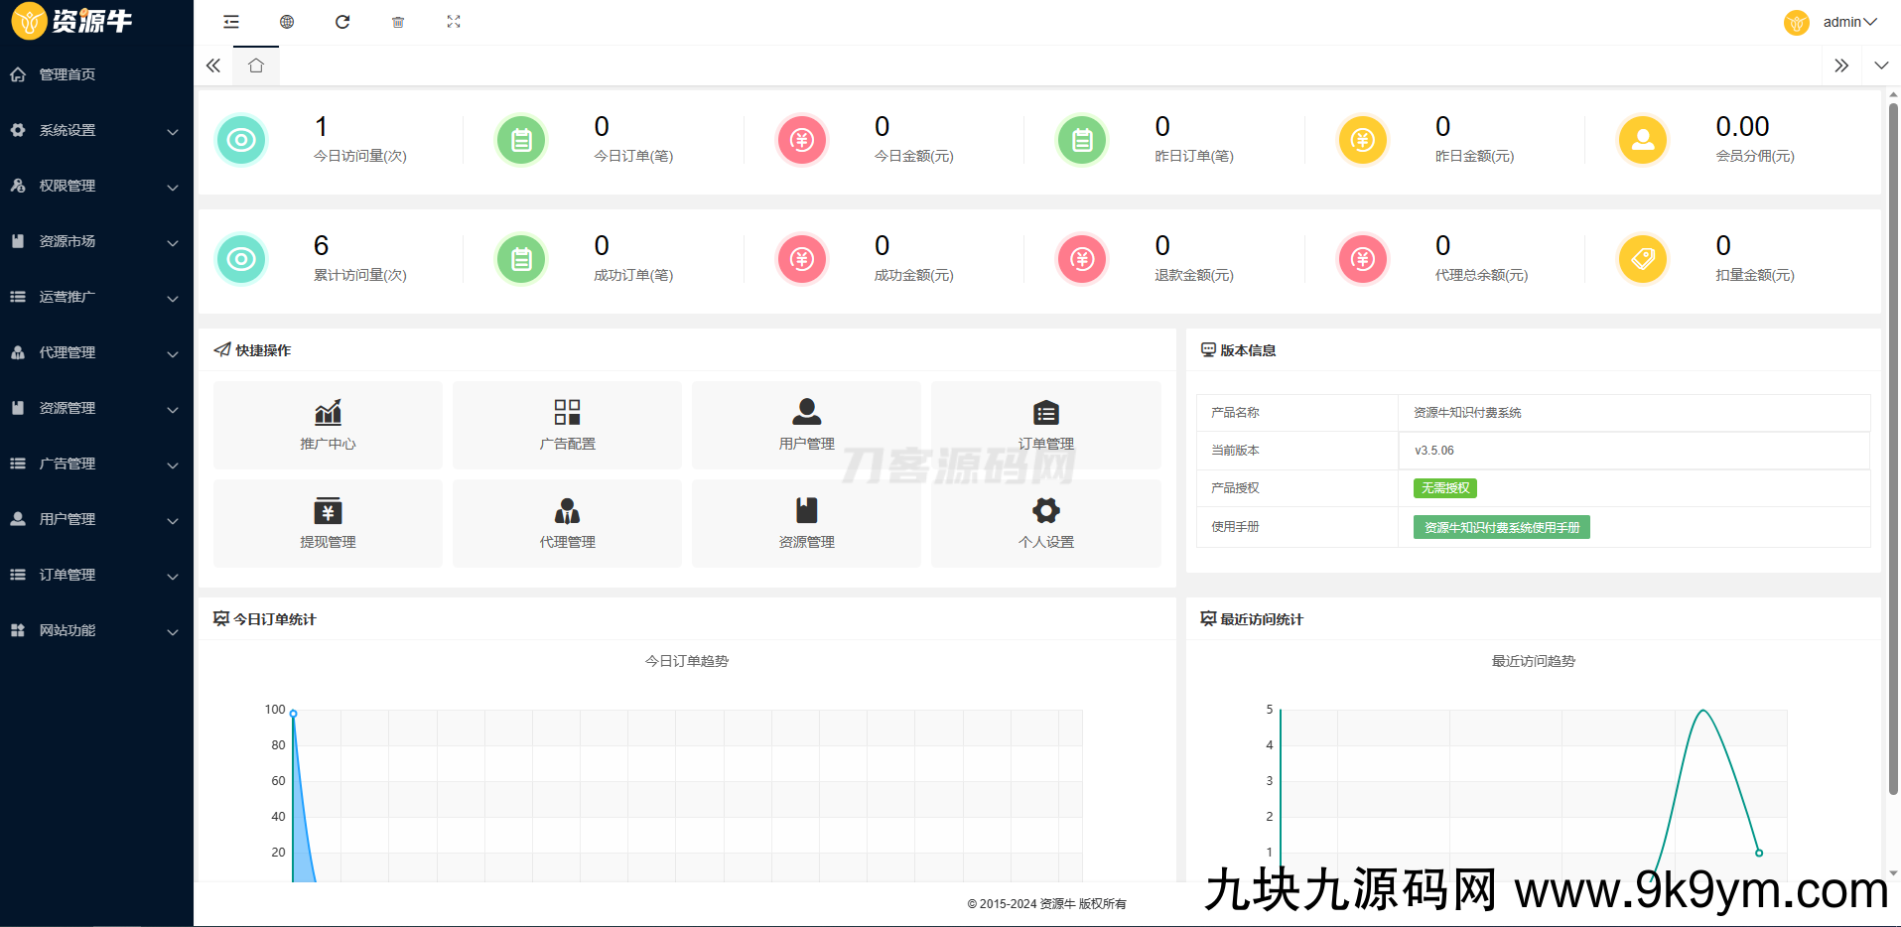Expand the 资源市场 sidebar menu
The width and height of the screenshot is (1901, 927).
(x=96, y=241)
